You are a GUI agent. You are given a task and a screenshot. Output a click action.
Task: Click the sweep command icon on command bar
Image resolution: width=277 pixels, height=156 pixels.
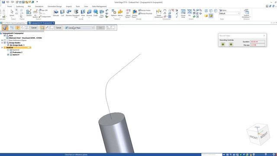click(x=5, y=28)
